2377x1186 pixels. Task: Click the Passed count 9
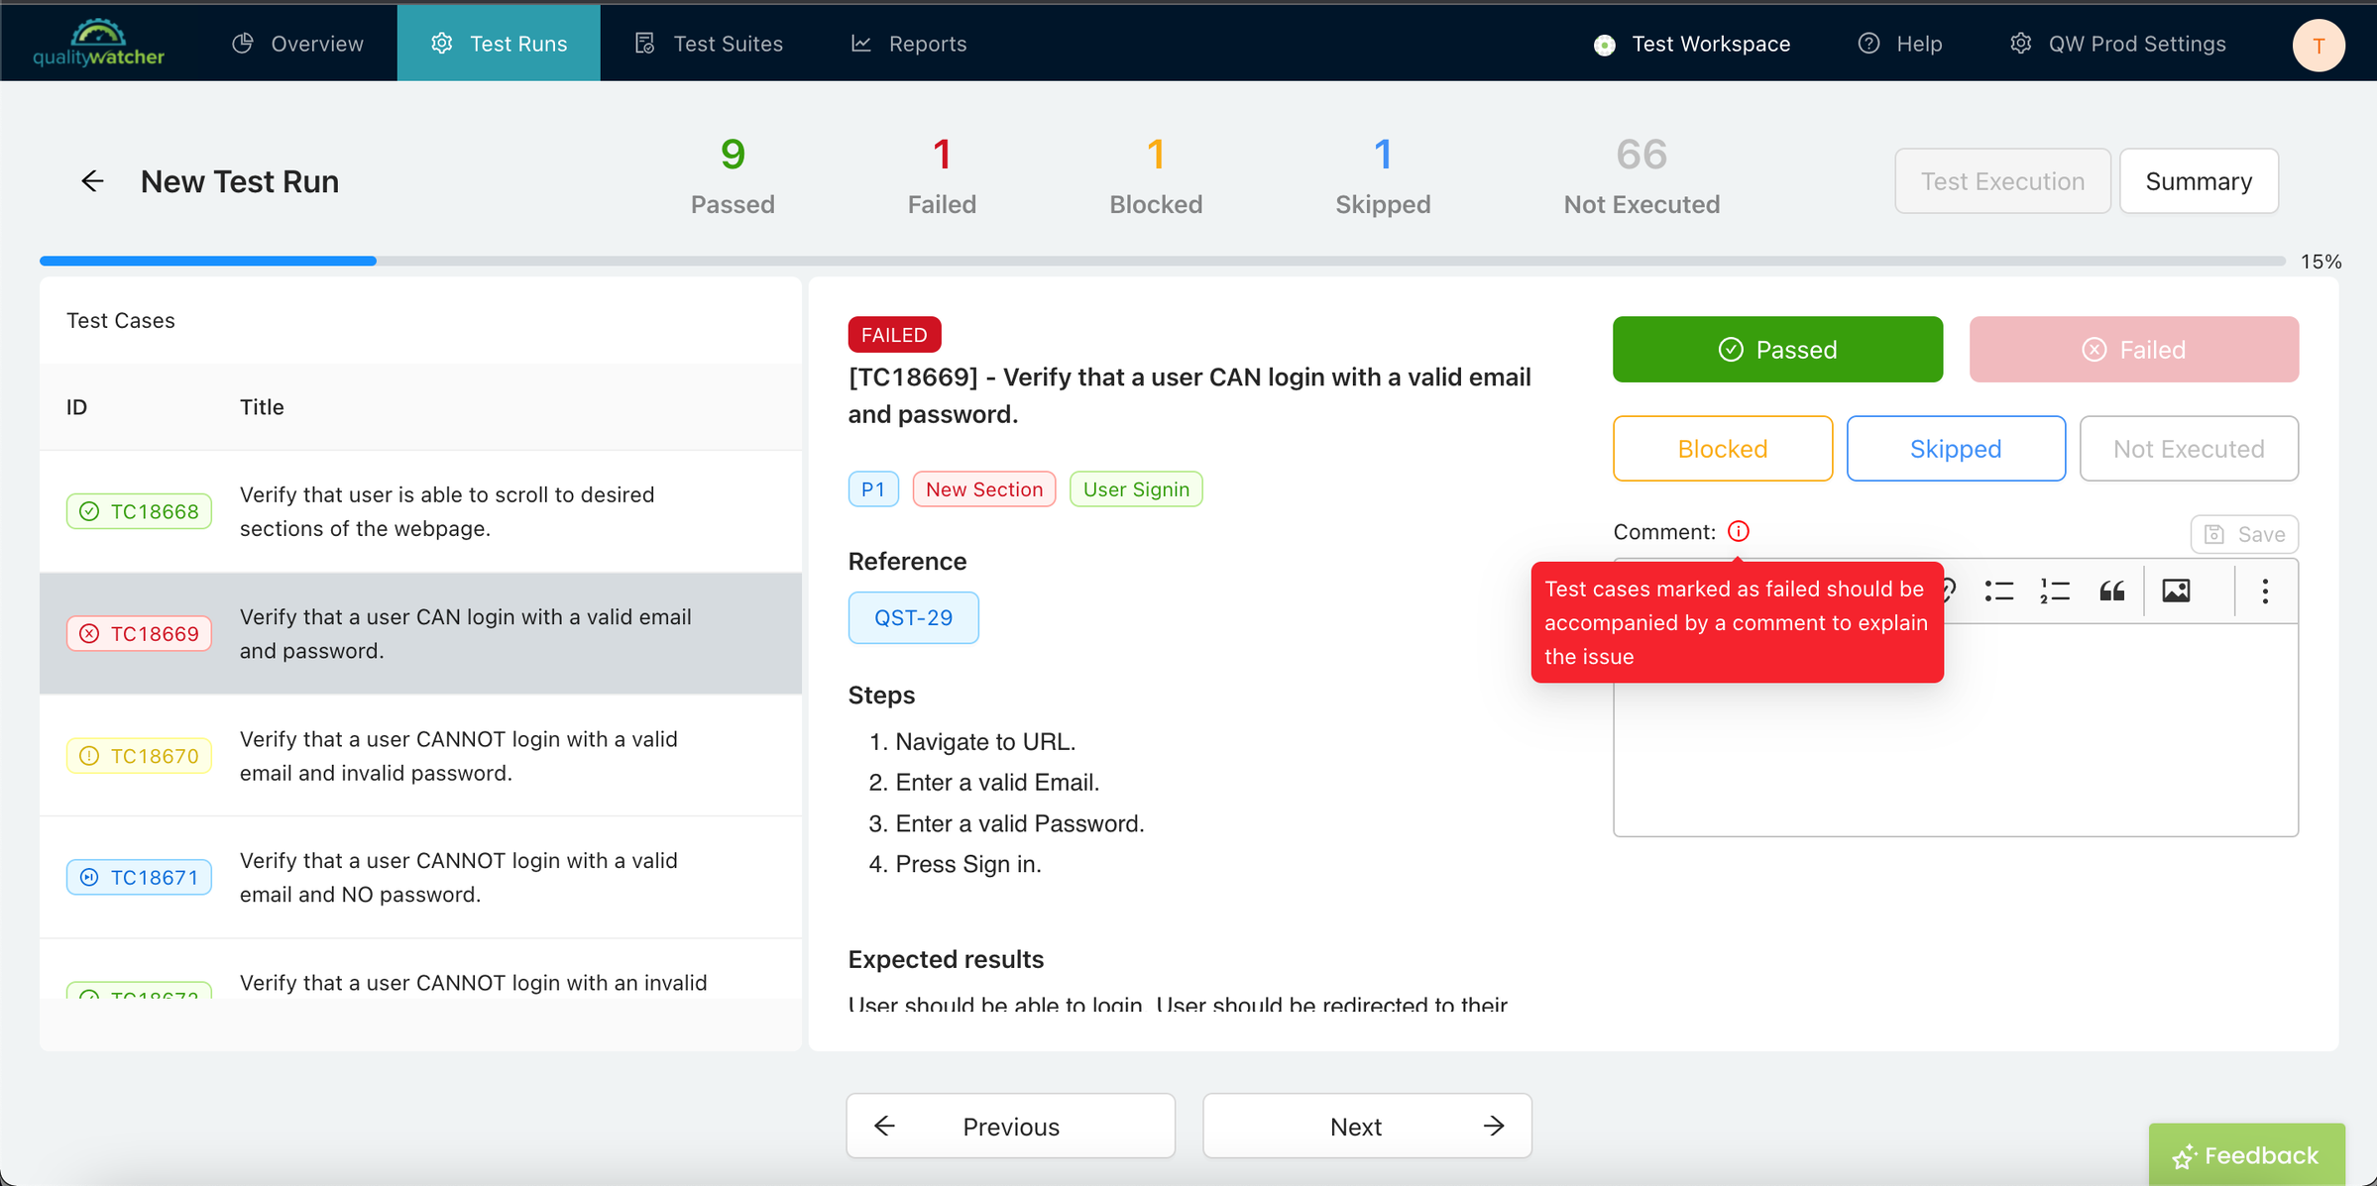[x=733, y=155]
